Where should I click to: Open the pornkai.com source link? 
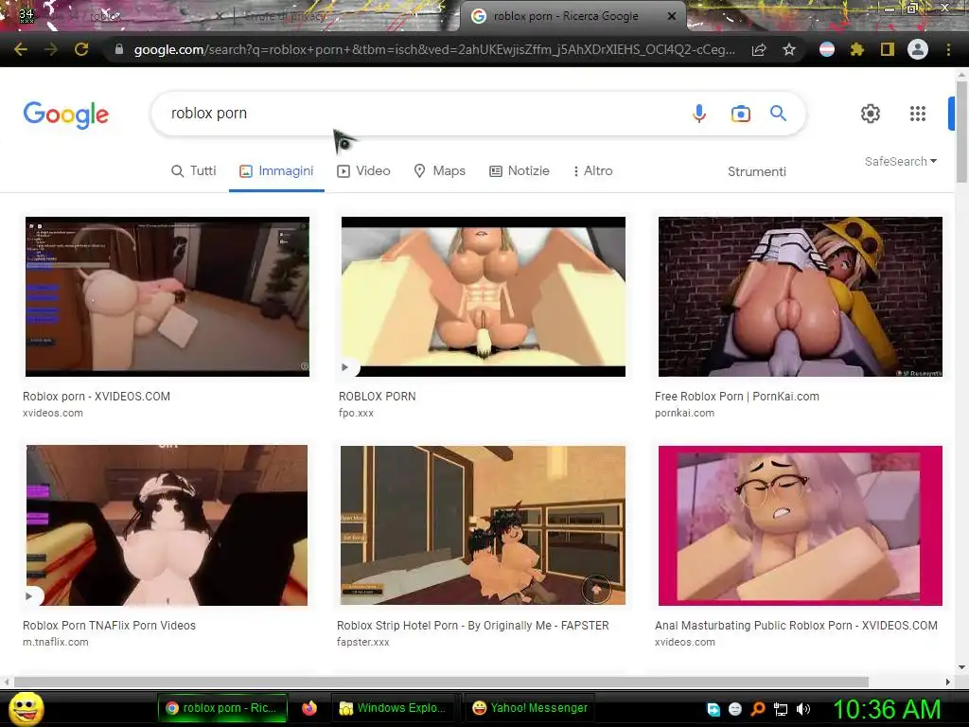tap(684, 413)
